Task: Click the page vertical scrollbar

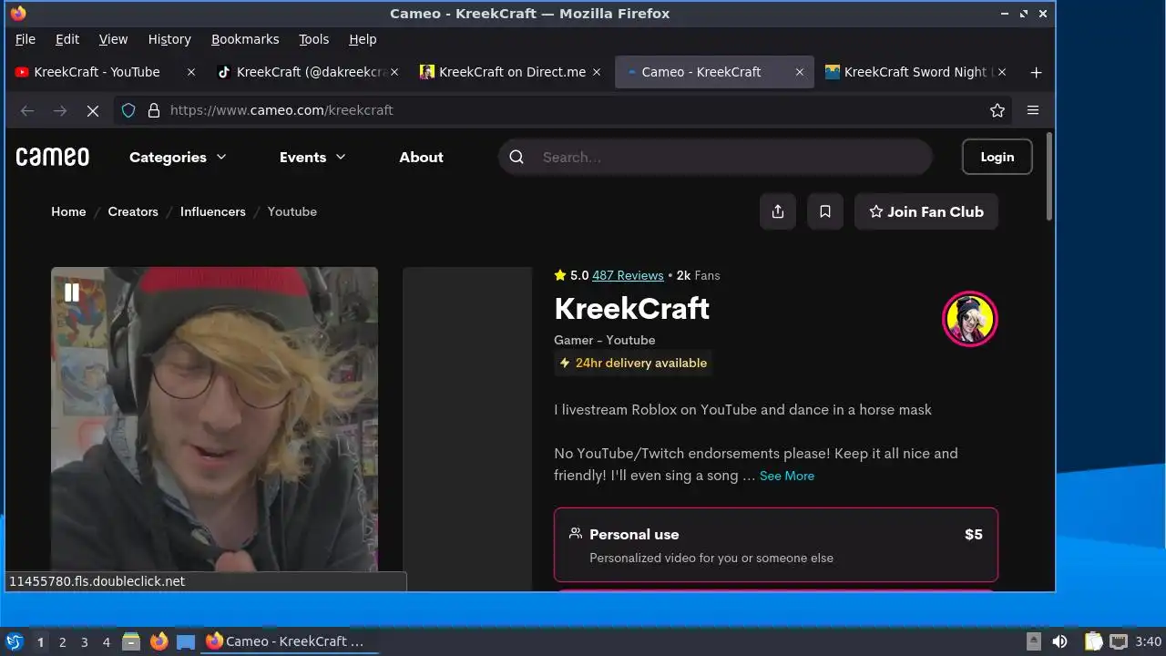Action: (x=1048, y=178)
